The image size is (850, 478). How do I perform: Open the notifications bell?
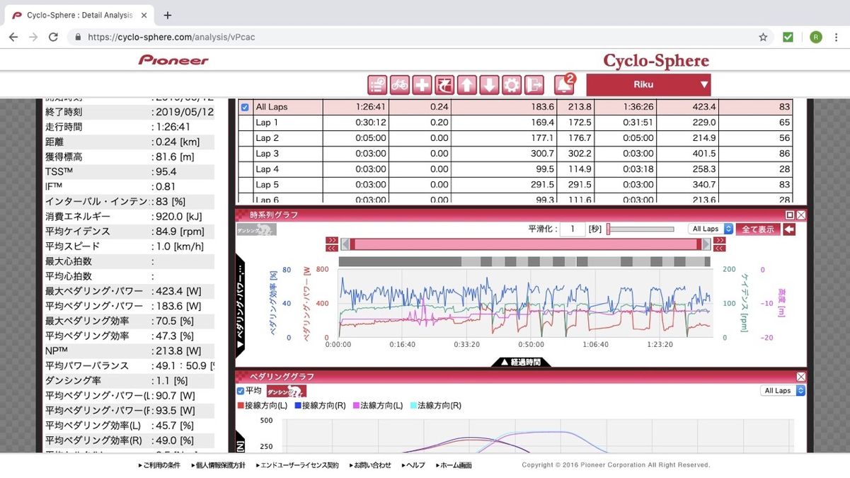coord(563,85)
